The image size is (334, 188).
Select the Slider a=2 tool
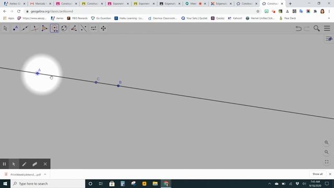(93, 28)
